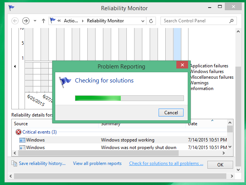Click Save reliability history link

tap(42, 163)
